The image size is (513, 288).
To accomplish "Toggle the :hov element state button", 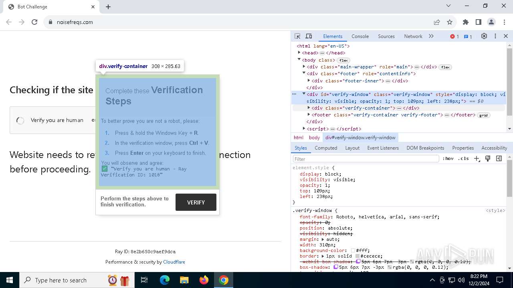I will [x=448, y=159].
